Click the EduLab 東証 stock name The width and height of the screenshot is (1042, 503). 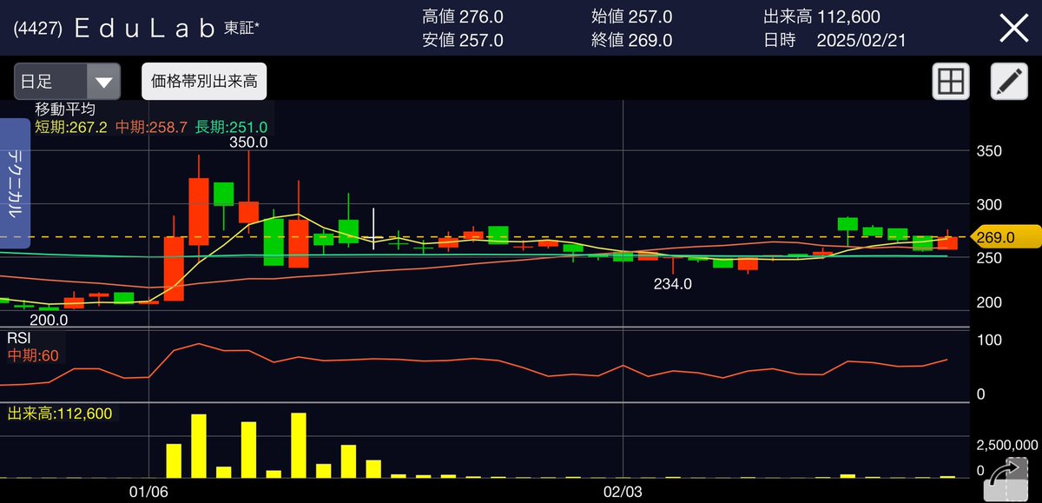click(x=168, y=29)
